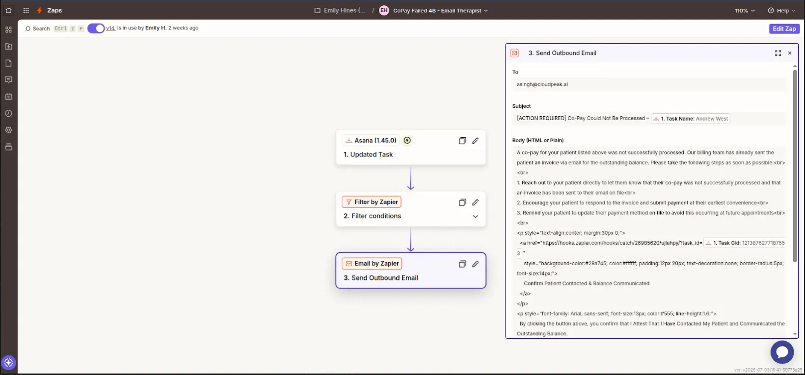Screen dimensions: 805x375
Task: Click the version string at bottom right
Action: click(x=768, y=370)
